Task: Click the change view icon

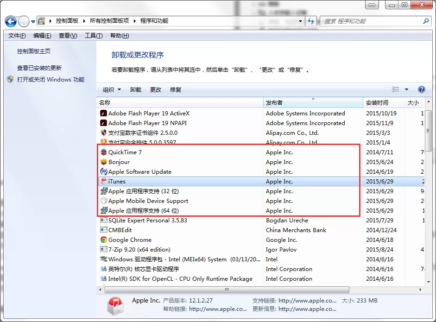Action: (395, 89)
